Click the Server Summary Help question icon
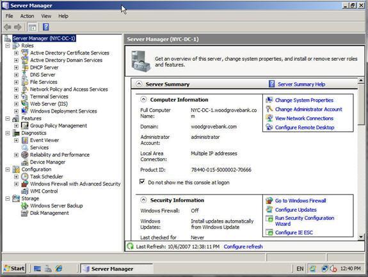The image size is (368, 277). [271, 84]
